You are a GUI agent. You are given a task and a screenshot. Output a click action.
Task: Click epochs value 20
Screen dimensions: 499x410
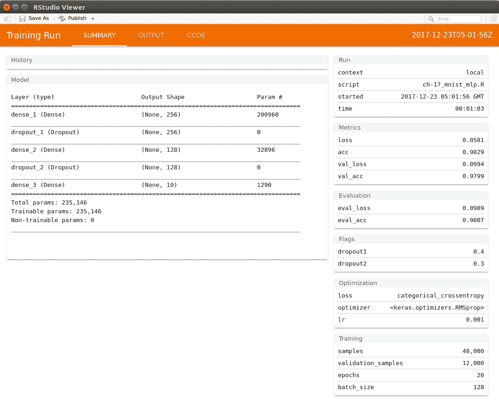pyautogui.click(x=480, y=375)
